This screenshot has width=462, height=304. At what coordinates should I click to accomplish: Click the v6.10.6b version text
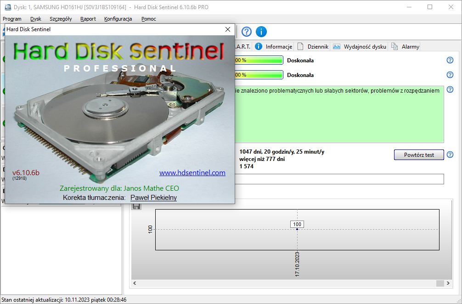click(x=26, y=173)
